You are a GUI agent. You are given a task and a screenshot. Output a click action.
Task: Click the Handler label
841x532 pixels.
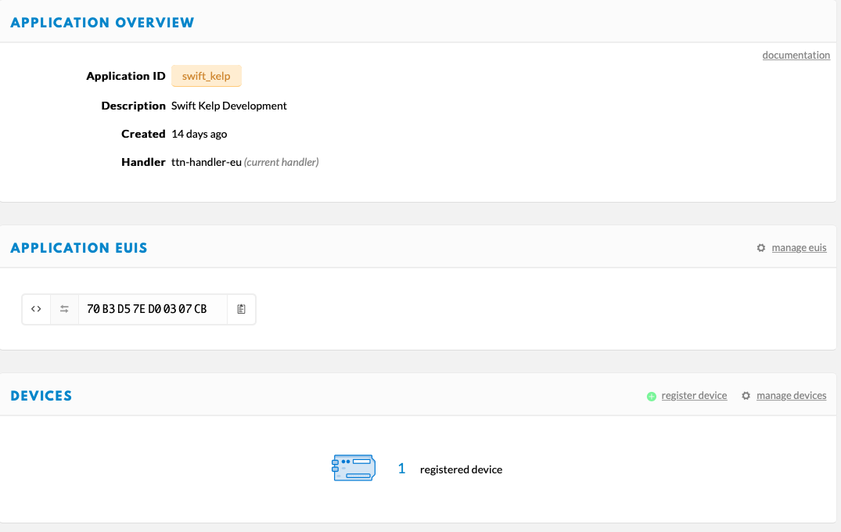(143, 162)
